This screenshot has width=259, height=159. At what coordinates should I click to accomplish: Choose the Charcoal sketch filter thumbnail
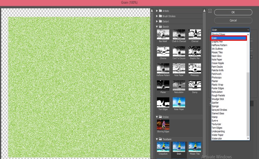(195, 34)
